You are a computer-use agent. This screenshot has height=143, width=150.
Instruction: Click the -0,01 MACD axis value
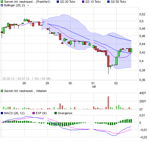[x=143, y=130]
